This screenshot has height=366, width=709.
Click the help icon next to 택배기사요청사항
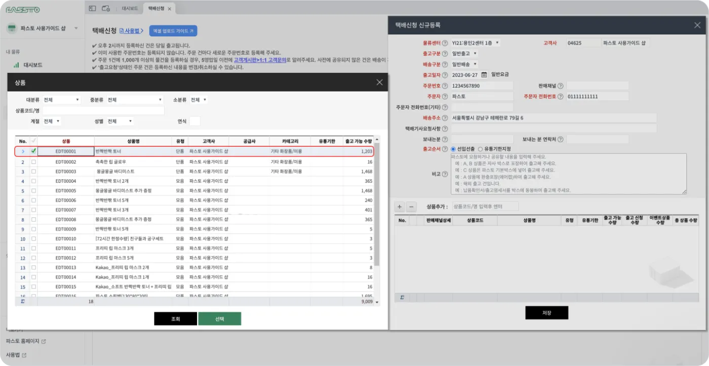pyautogui.click(x=445, y=129)
